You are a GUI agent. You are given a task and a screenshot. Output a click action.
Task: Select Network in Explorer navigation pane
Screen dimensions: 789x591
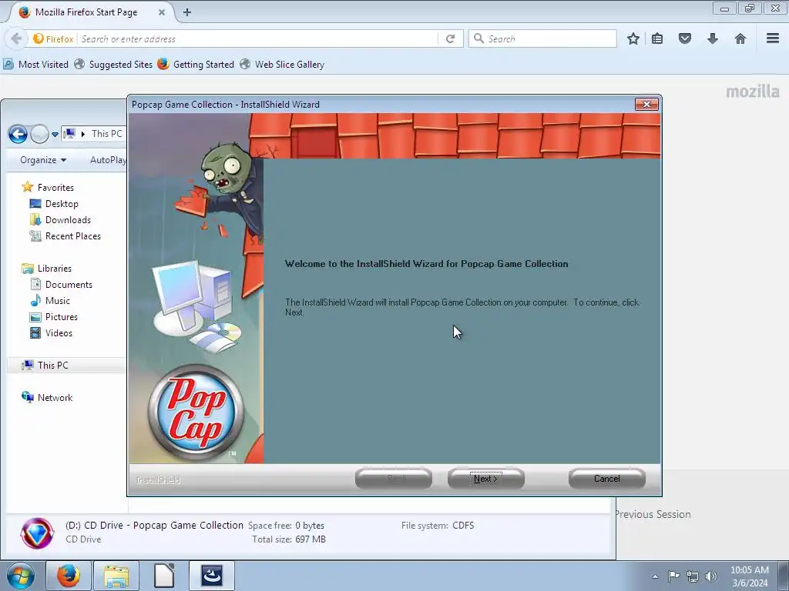tap(47, 398)
